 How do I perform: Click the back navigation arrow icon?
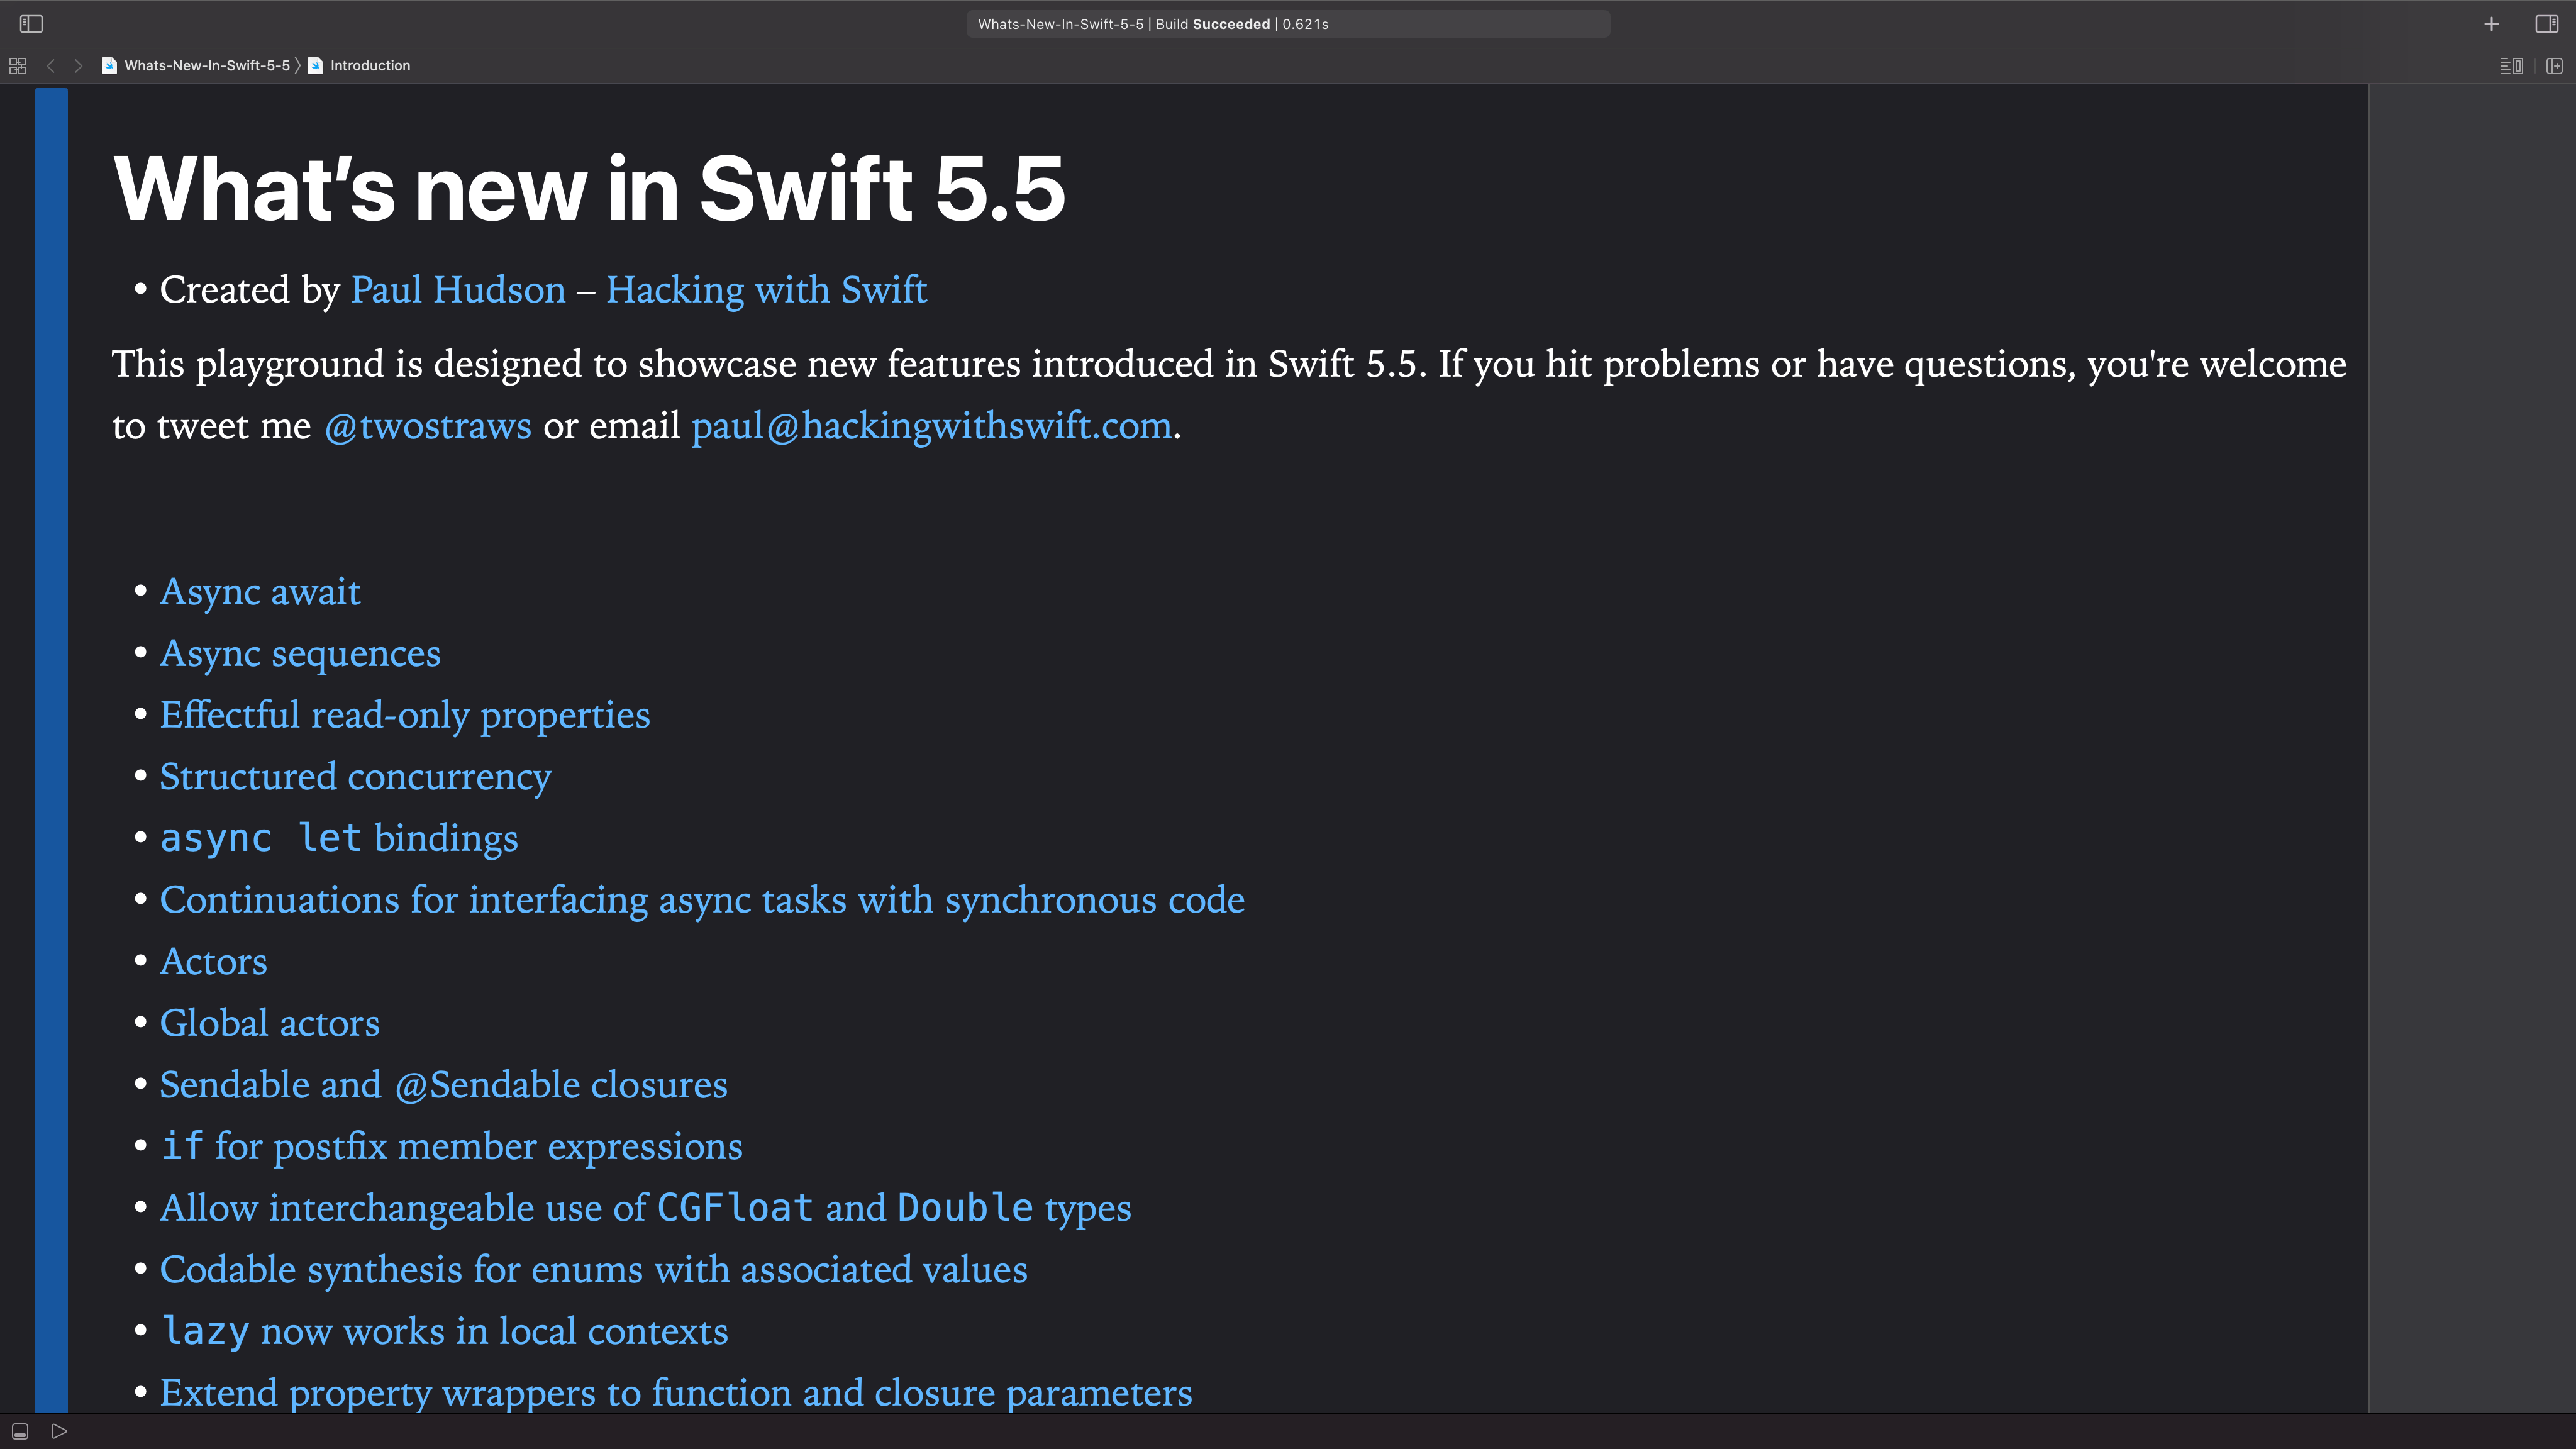point(52,65)
